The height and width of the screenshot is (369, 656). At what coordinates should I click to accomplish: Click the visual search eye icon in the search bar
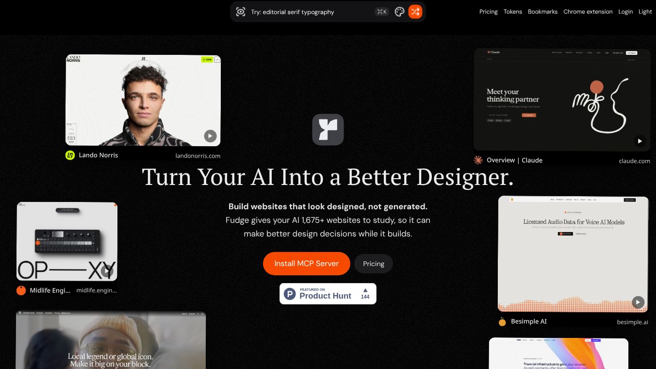click(241, 12)
